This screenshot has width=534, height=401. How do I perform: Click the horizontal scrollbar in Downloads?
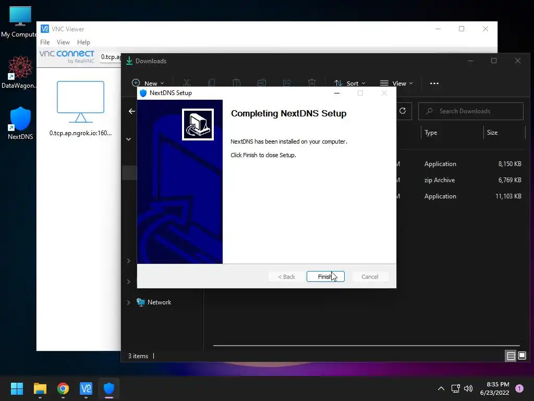tap(366, 346)
